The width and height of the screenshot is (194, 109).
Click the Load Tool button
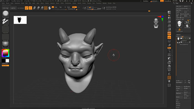pos(179,6)
